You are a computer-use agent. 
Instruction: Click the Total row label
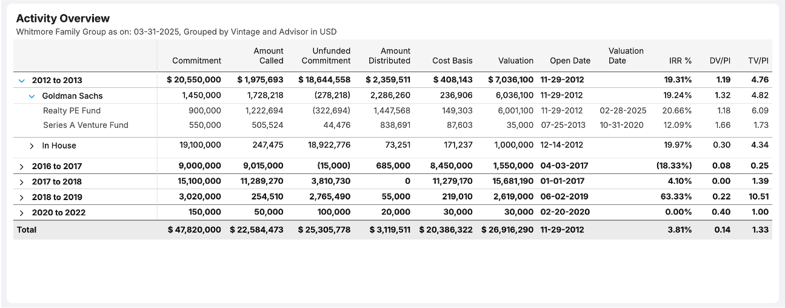[x=27, y=230]
